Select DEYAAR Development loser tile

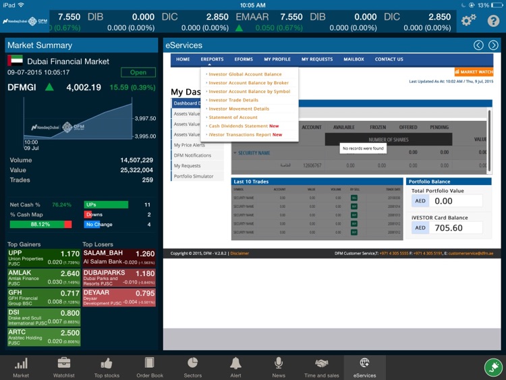coord(119,298)
